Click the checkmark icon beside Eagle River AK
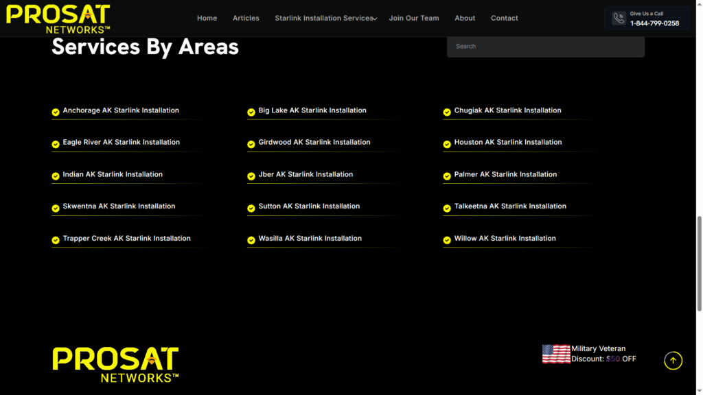This screenshot has width=703, height=395. 56,144
